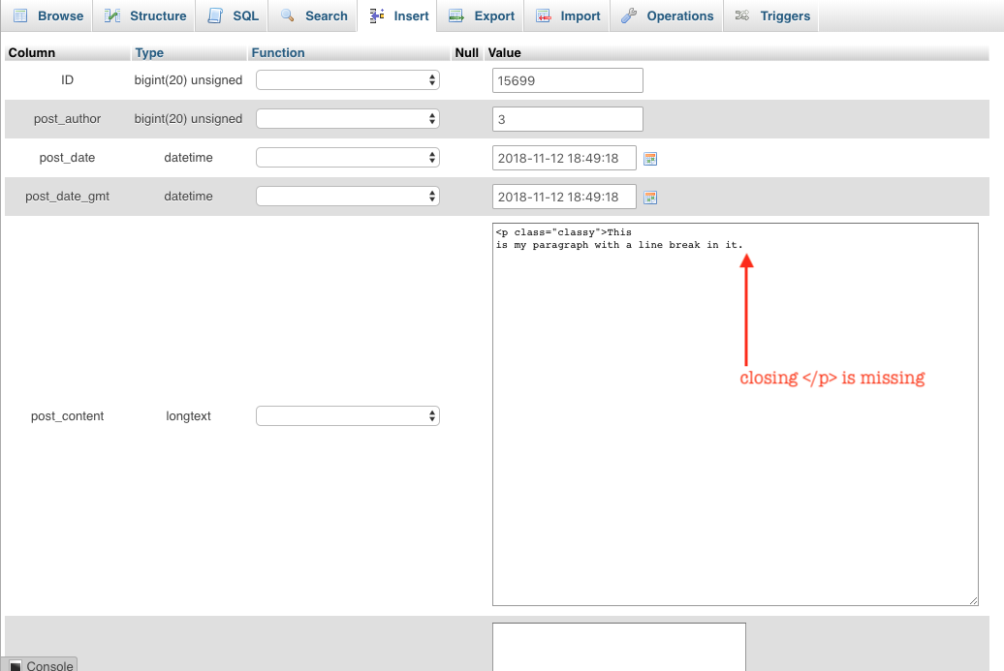Click the Import tab icon
Viewport: 1004px width, 671px height.
[543, 15]
